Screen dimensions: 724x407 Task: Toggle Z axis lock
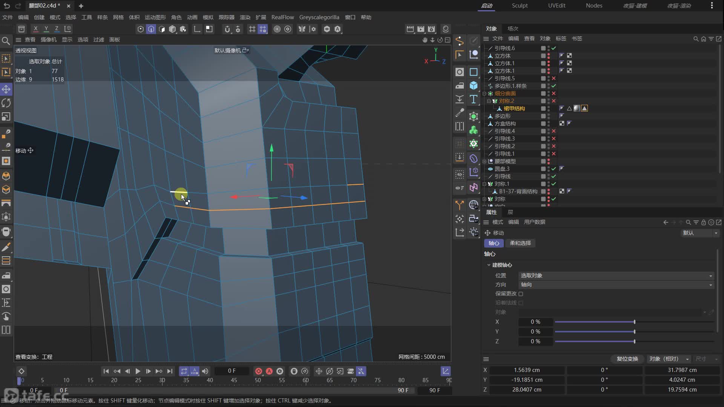tap(57, 29)
